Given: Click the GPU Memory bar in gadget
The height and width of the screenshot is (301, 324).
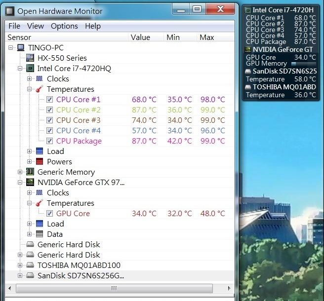Looking at the screenshot, I should click(x=304, y=63).
